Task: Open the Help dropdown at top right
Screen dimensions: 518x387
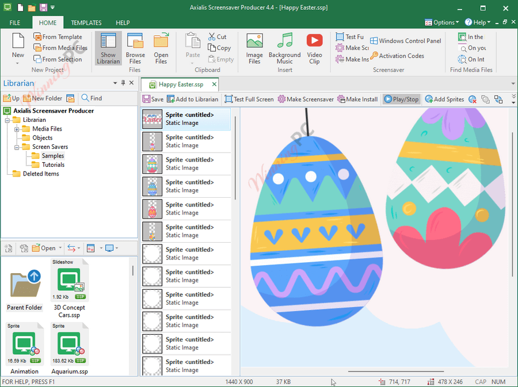Action: pyautogui.click(x=477, y=22)
